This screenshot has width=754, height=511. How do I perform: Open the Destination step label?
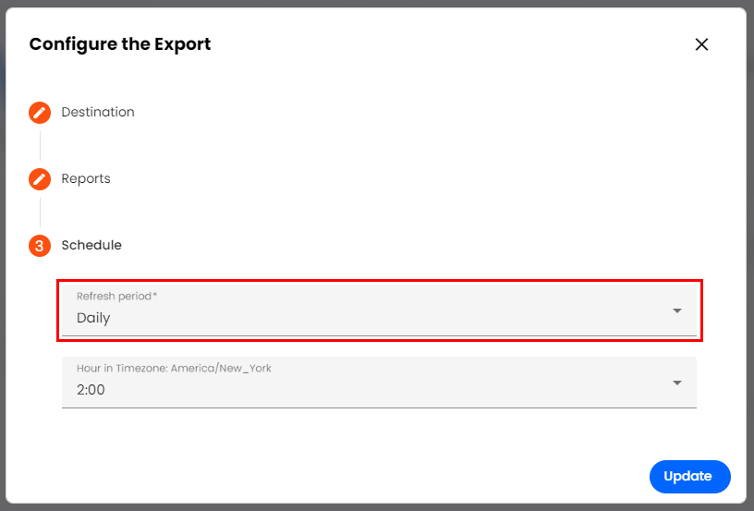pos(98,112)
